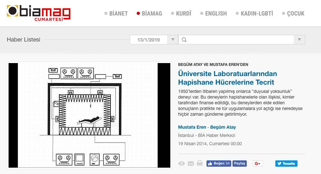Expand the date picker dropdown arrow

tap(173, 40)
